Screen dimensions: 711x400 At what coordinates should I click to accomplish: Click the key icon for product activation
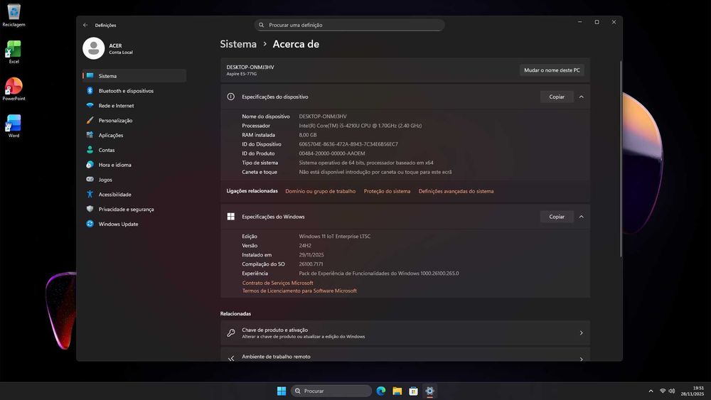(x=231, y=333)
